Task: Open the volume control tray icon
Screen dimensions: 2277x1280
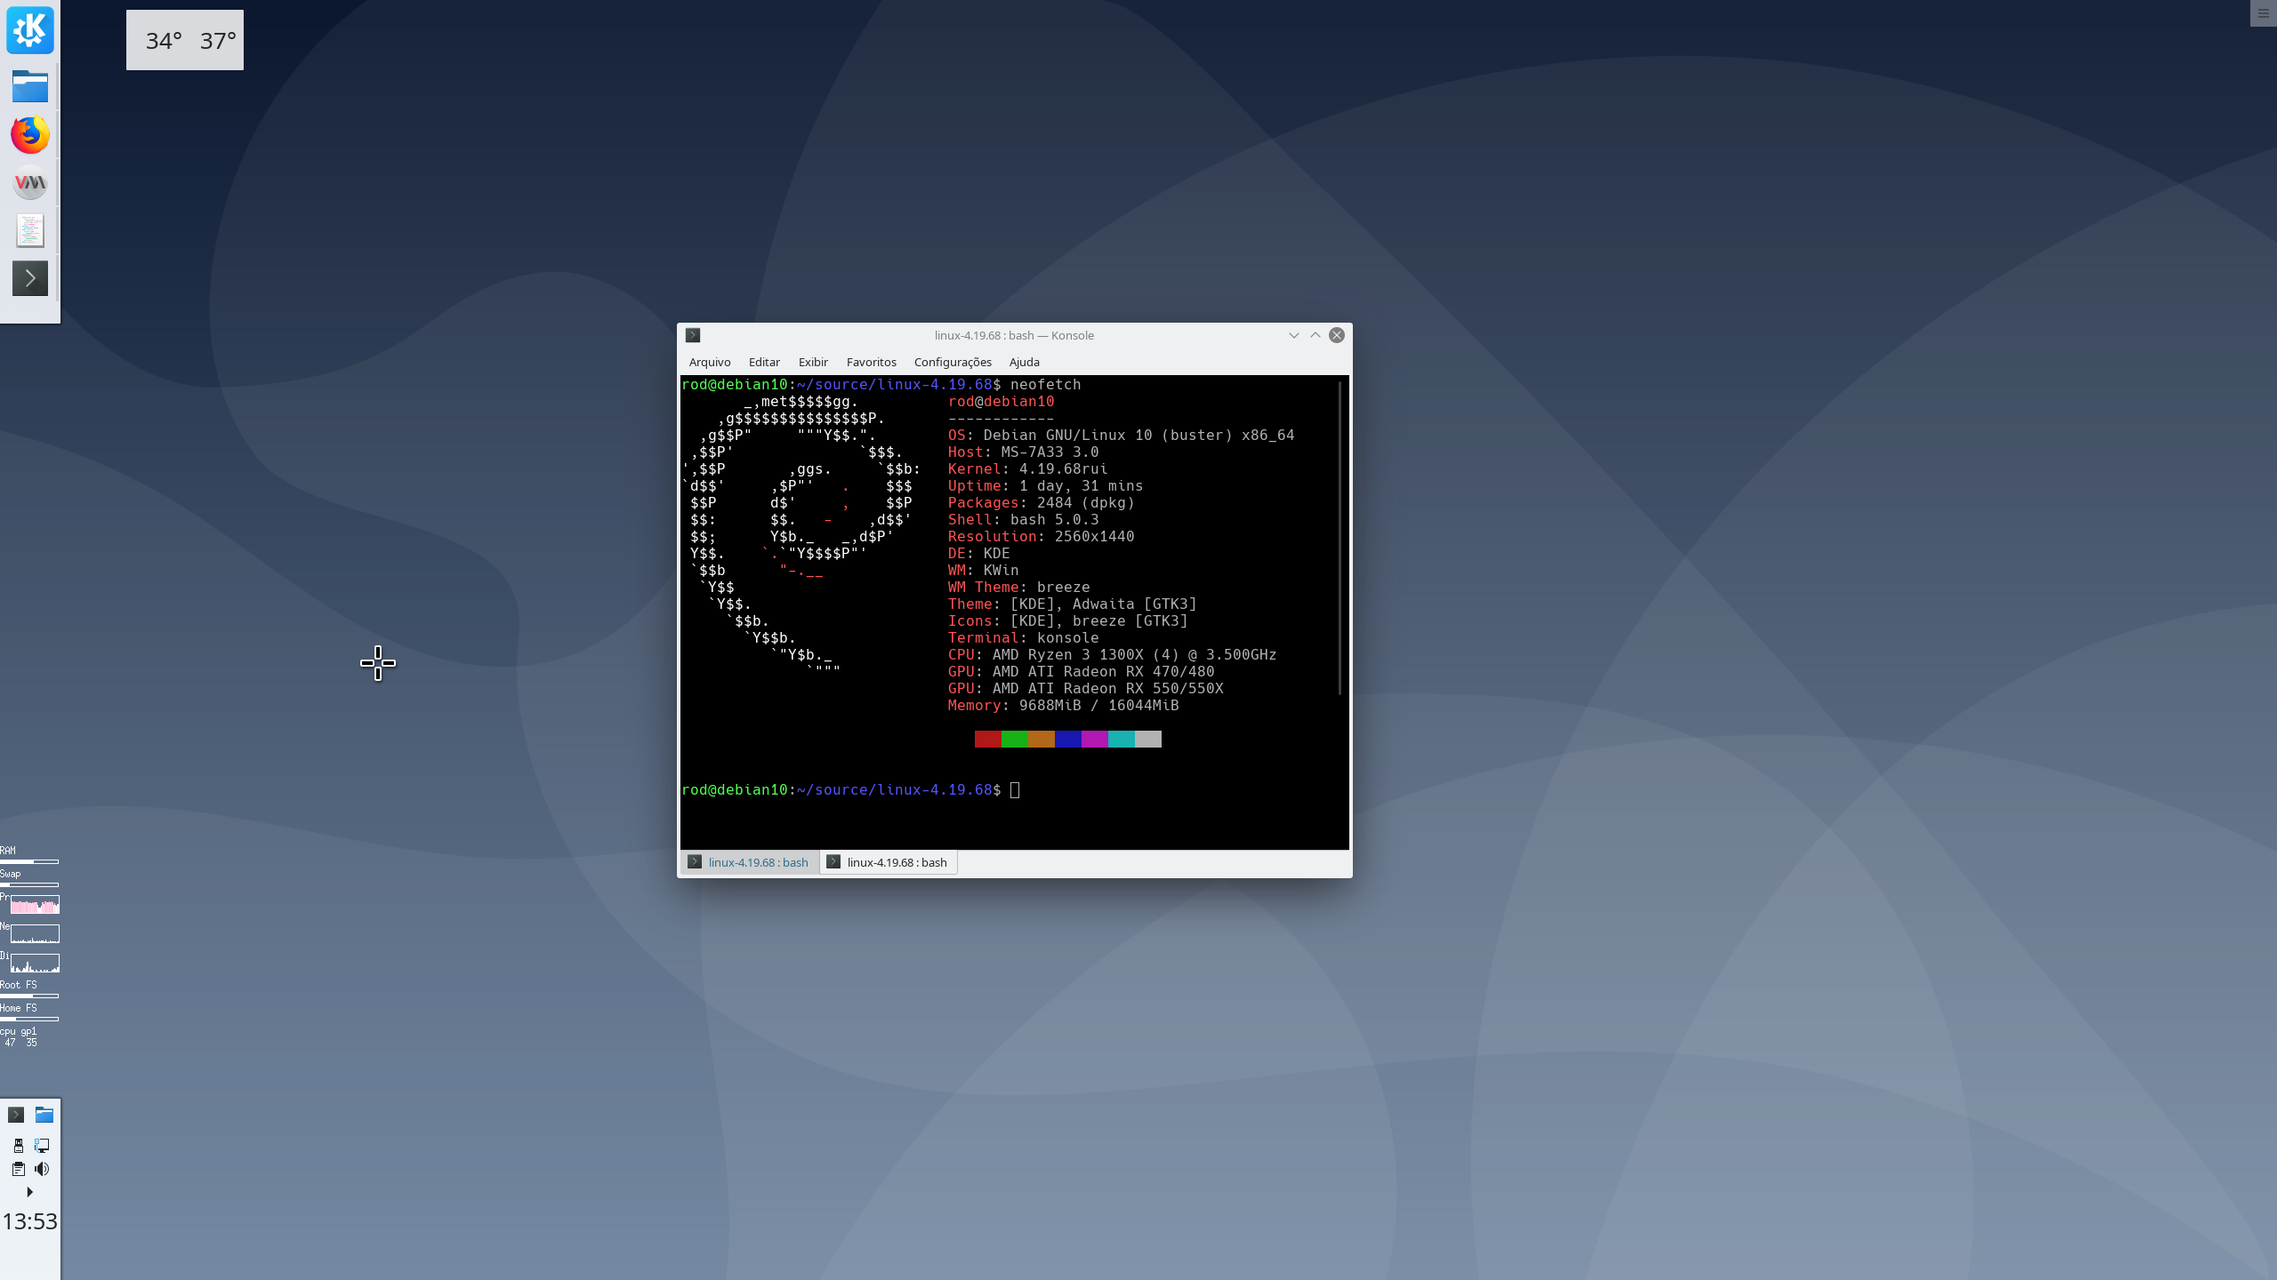Action: pos(42,1169)
